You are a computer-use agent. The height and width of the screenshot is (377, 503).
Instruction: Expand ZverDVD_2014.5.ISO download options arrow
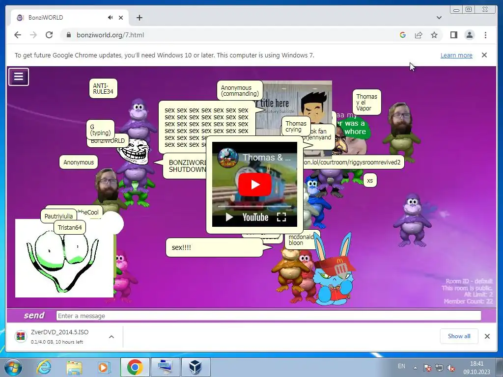tap(112, 337)
